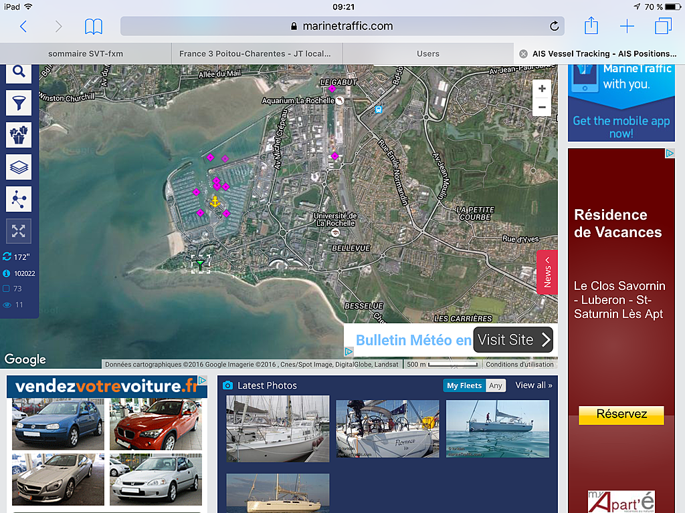Add a new Safari tab
Image resolution: width=685 pixels, height=513 pixels.
click(x=627, y=26)
